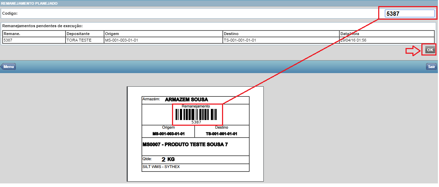Click the date cell 29/04/16 01:56
439x187 pixels.
pos(387,40)
